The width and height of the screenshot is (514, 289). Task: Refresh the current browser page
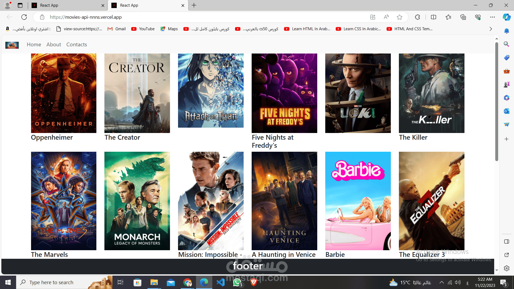click(x=24, y=17)
